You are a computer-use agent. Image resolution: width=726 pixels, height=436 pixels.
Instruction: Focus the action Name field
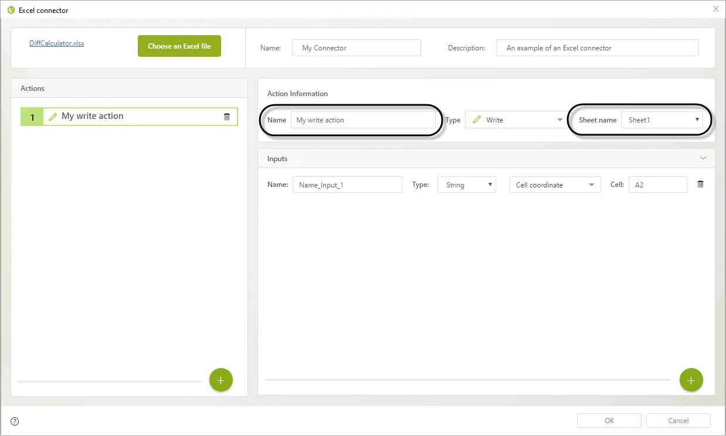(x=364, y=120)
